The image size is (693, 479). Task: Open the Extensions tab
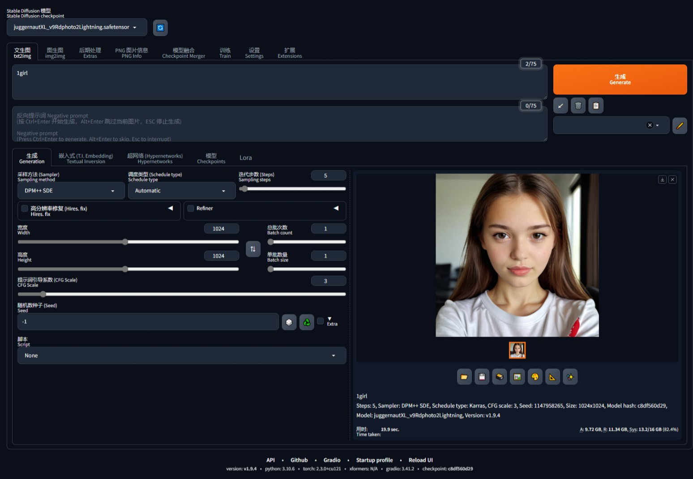point(290,53)
